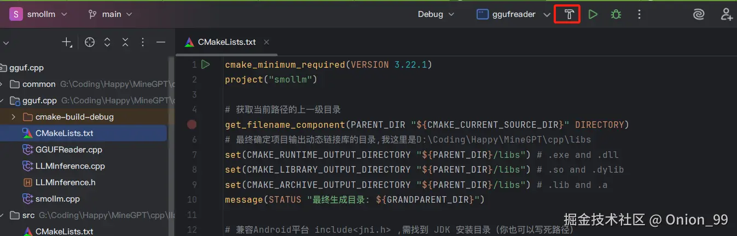This screenshot has width=737, height=236.
Task: Click the green run gutter arrow on line 1
Action: (x=206, y=64)
